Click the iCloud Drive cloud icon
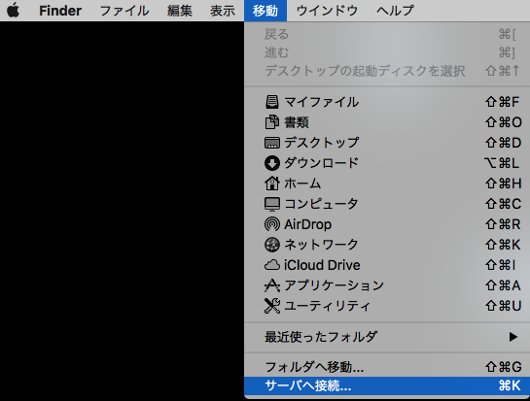Screen dimensions: 530x401 tap(272, 265)
